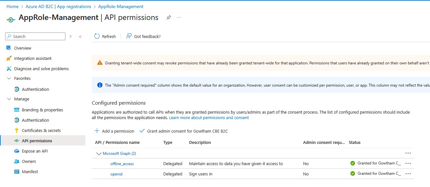Open Branding & properties page

(x=43, y=110)
